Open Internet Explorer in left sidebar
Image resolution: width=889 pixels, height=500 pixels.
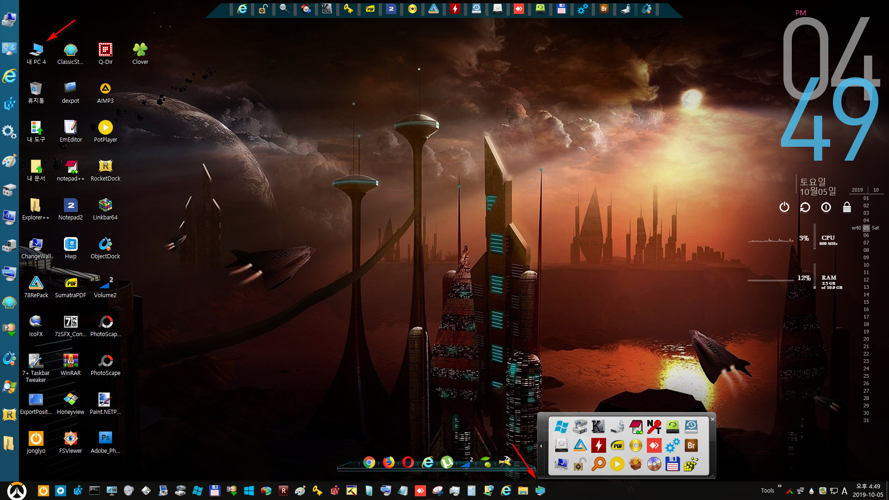point(9,75)
